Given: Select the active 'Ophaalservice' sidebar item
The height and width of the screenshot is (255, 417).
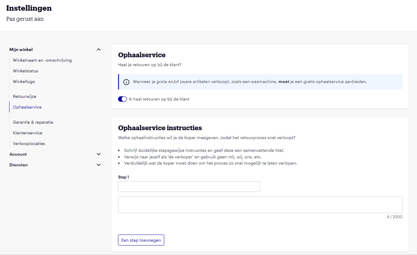Looking at the screenshot, I should point(27,107).
